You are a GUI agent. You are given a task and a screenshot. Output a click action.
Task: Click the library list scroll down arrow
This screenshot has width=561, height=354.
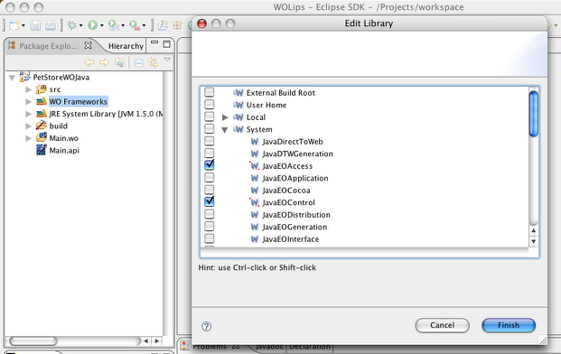point(534,242)
